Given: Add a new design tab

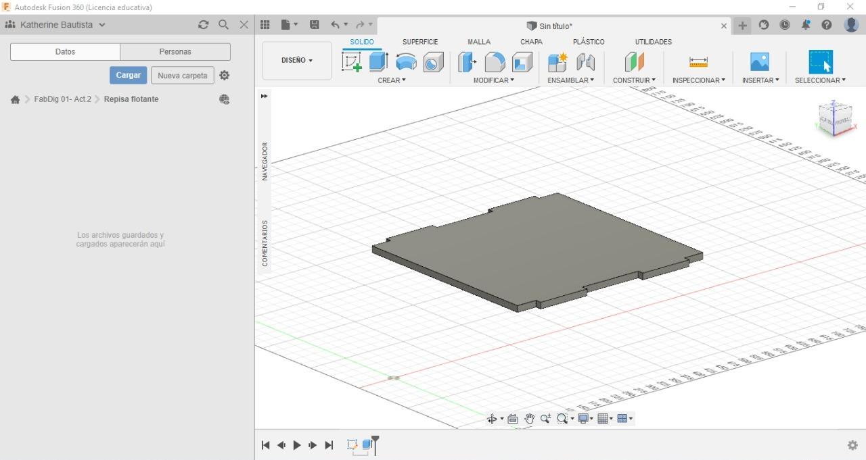Looking at the screenshot, I should [742, 25].
